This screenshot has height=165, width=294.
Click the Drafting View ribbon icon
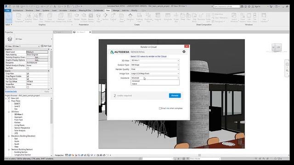[x=139, y=17]
